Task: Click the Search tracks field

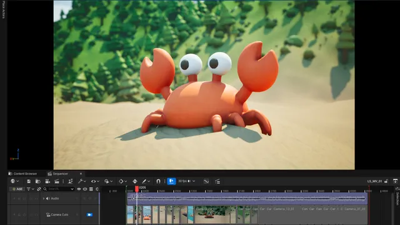Action: [59, 189]
